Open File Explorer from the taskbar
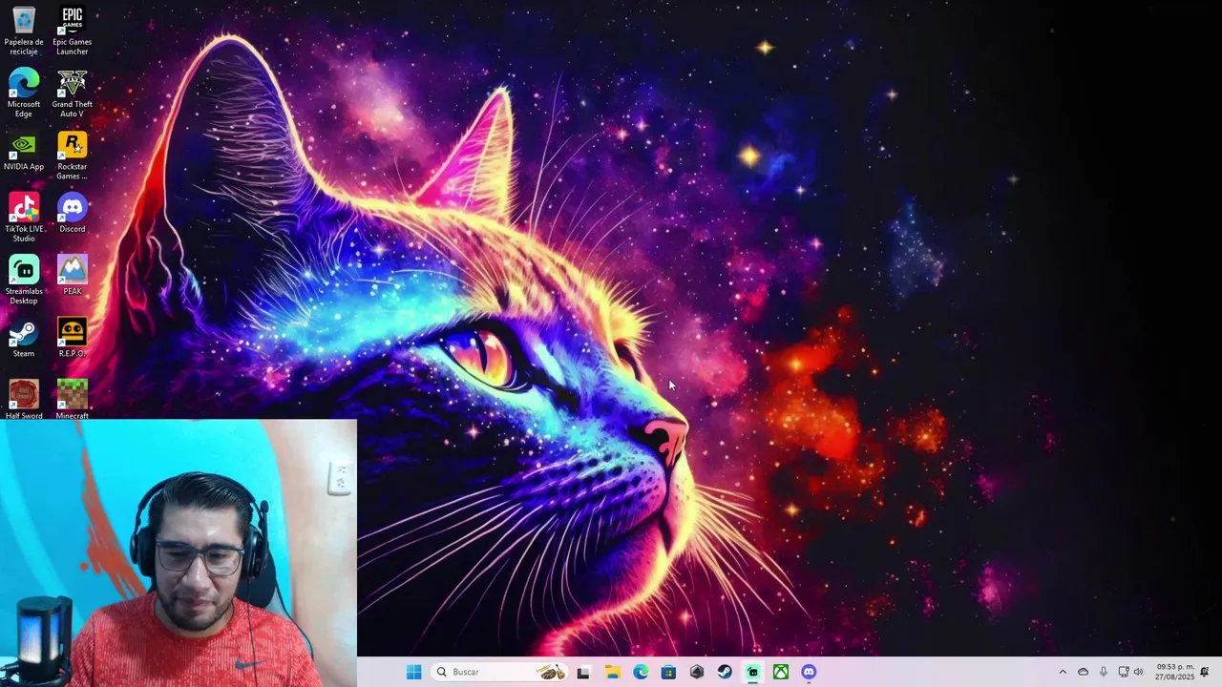Image resolution: width=1222 pixels, height=687 pixels. point(612,672)
